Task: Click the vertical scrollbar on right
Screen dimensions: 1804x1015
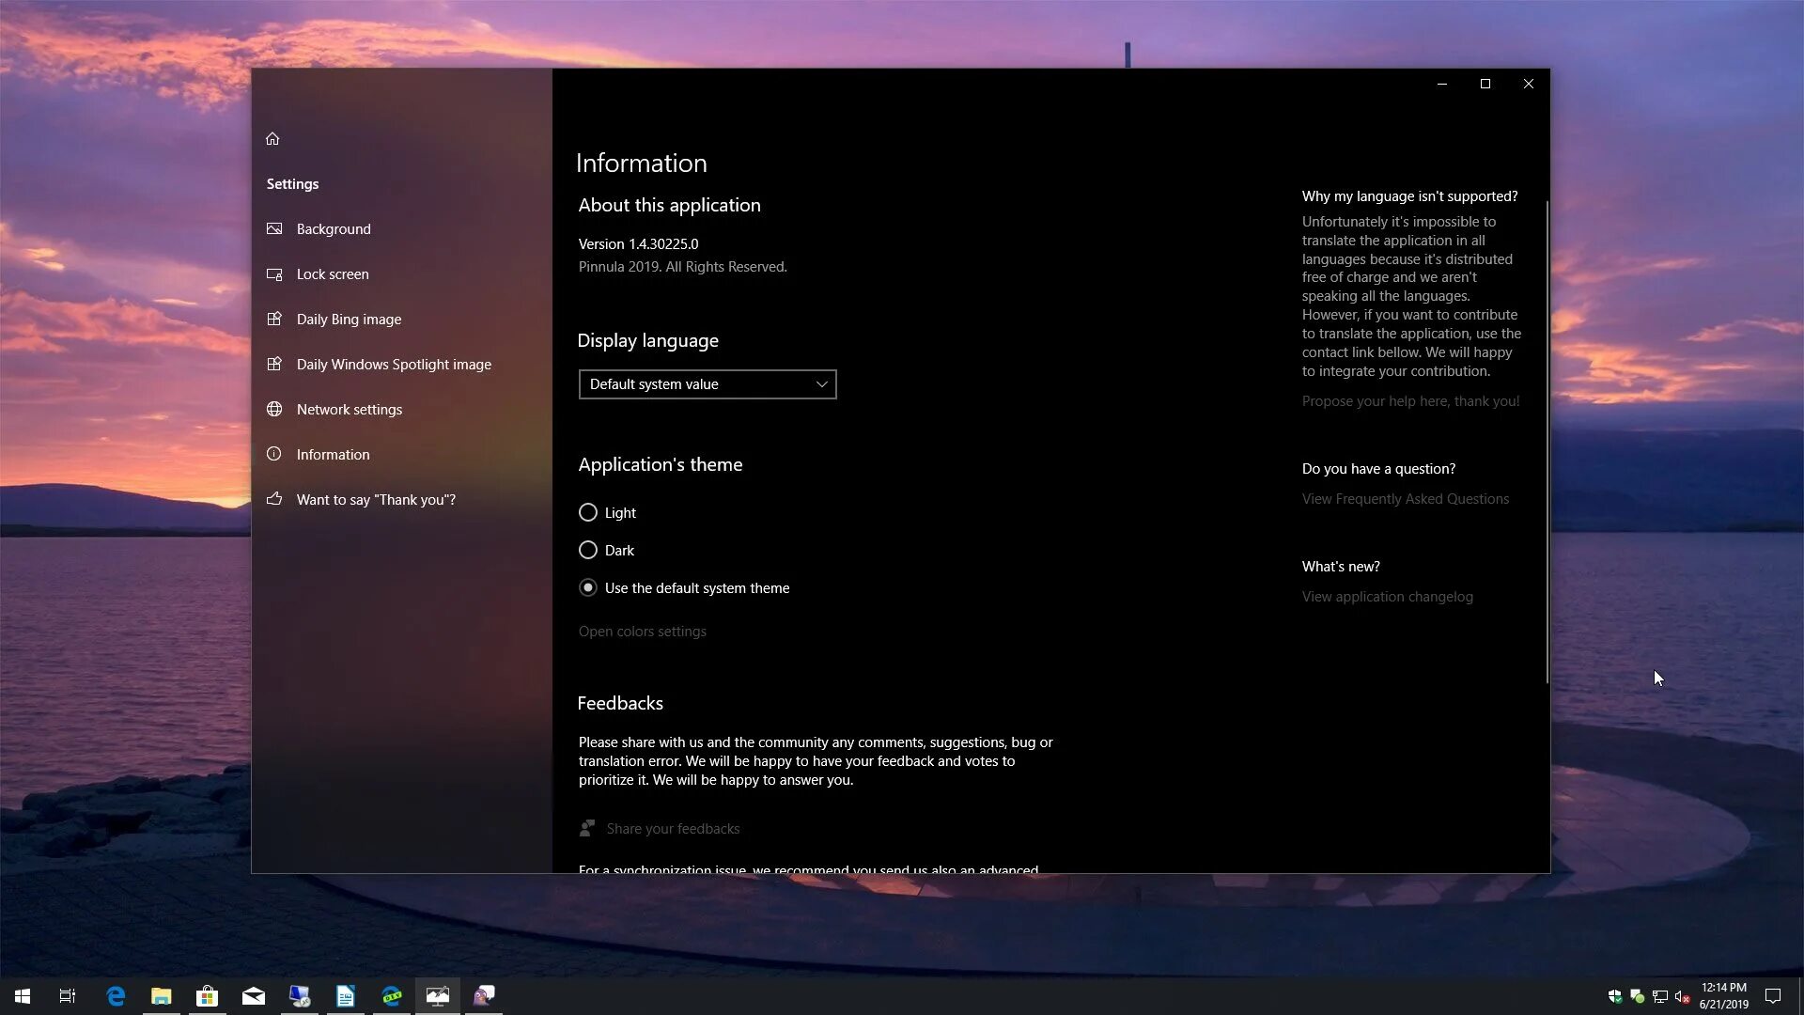Action: (1546, 442)
